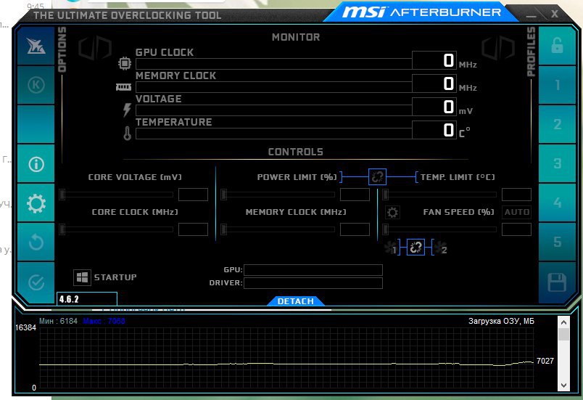Toggle power and temp limit link icon

[x=377, y=176]
